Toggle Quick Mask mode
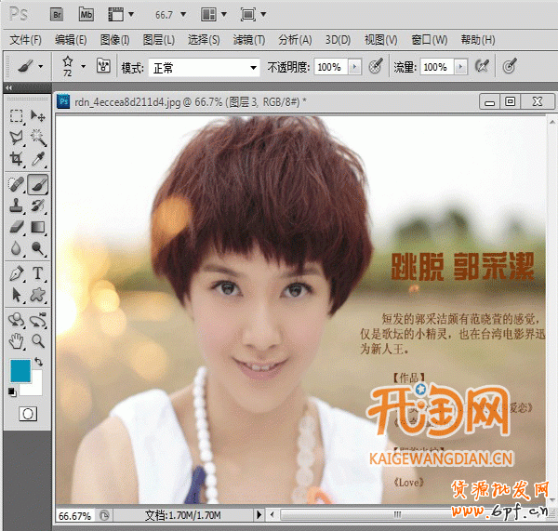 pyautogui.click(x=27, y=412)
